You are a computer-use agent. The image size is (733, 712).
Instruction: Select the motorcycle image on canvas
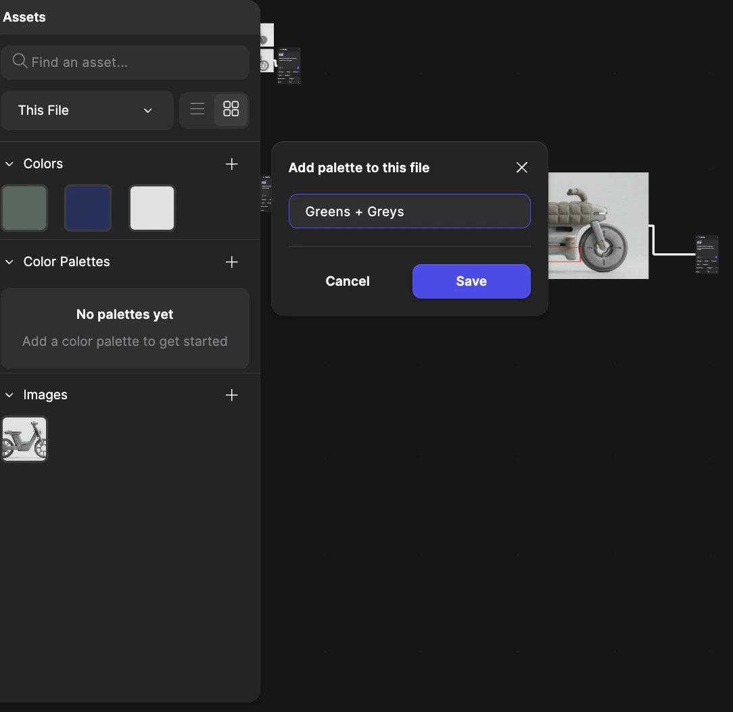[x=598, y=226]
